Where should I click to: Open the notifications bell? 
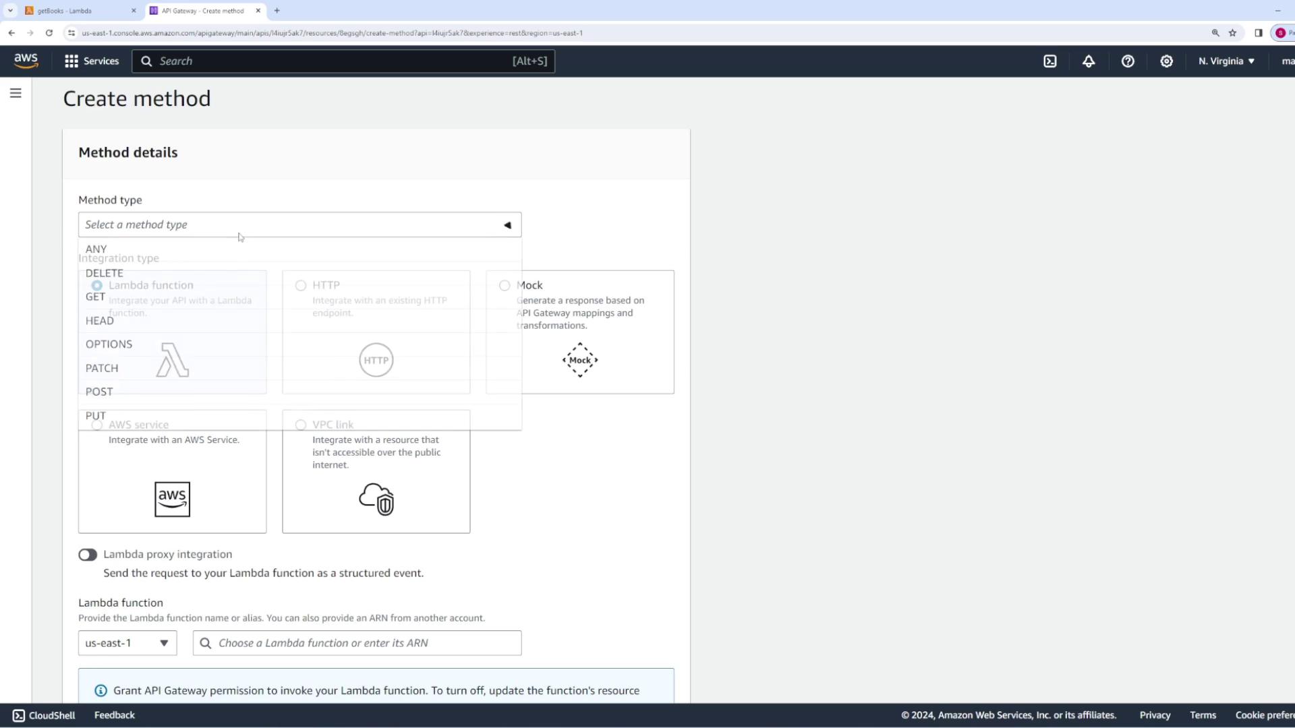tap(1089, 61)
